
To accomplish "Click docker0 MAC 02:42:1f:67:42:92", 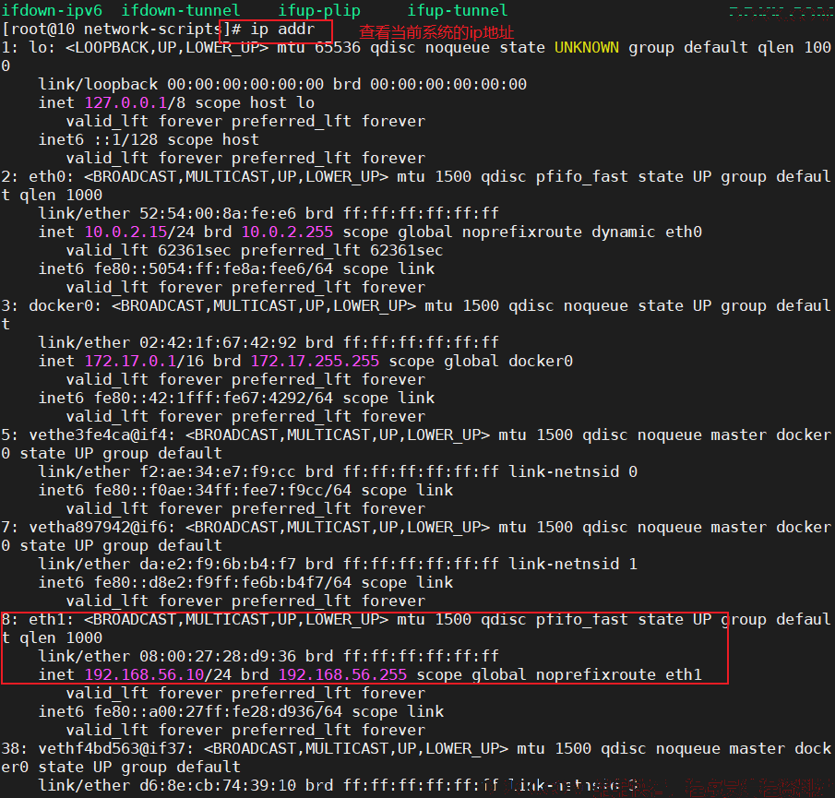I will coord(218,343).
